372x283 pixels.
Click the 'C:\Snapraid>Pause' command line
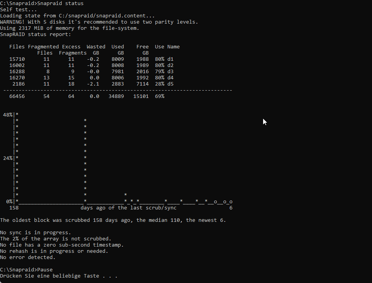point(26,269)
